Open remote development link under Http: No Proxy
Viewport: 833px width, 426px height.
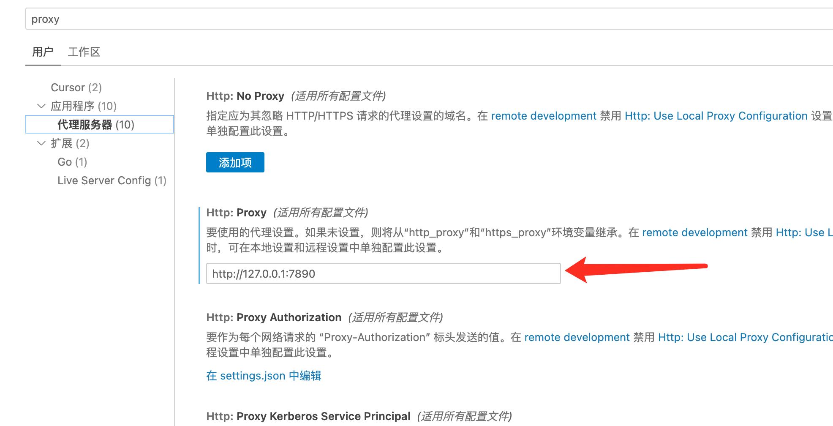point(544,116)
